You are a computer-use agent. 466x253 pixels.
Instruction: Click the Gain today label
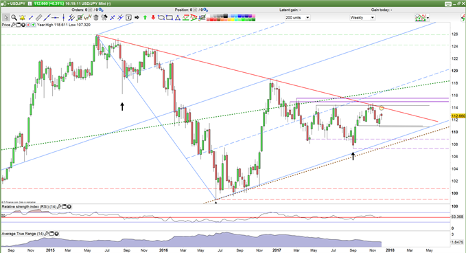point(382,10)
